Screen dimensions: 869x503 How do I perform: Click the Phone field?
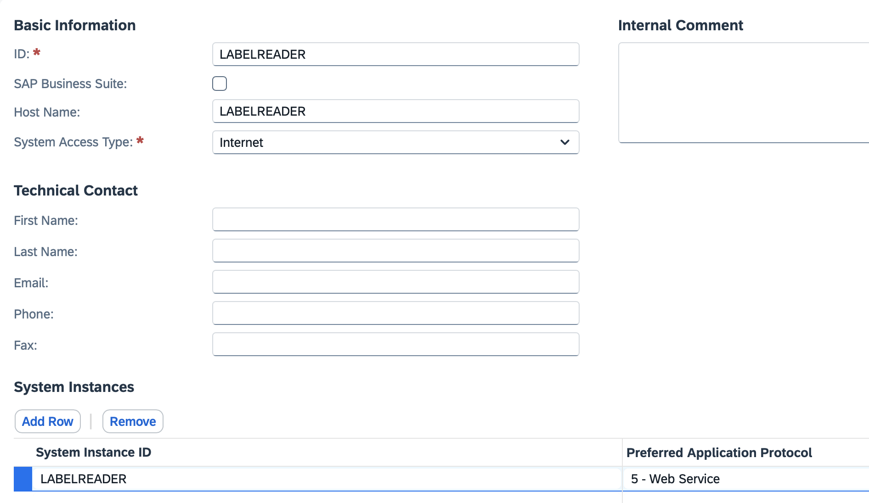[x=395, y=313]
